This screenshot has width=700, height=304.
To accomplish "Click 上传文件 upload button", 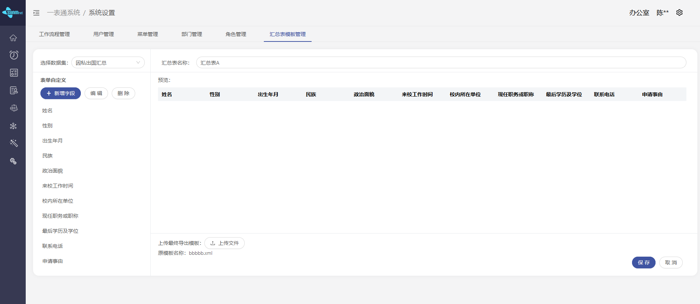I will pos(224,243).
